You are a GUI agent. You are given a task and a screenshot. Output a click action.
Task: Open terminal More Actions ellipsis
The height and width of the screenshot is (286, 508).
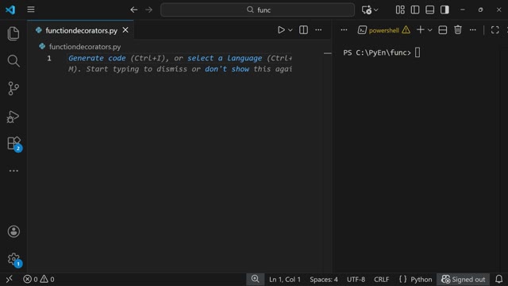coord(473,30)
